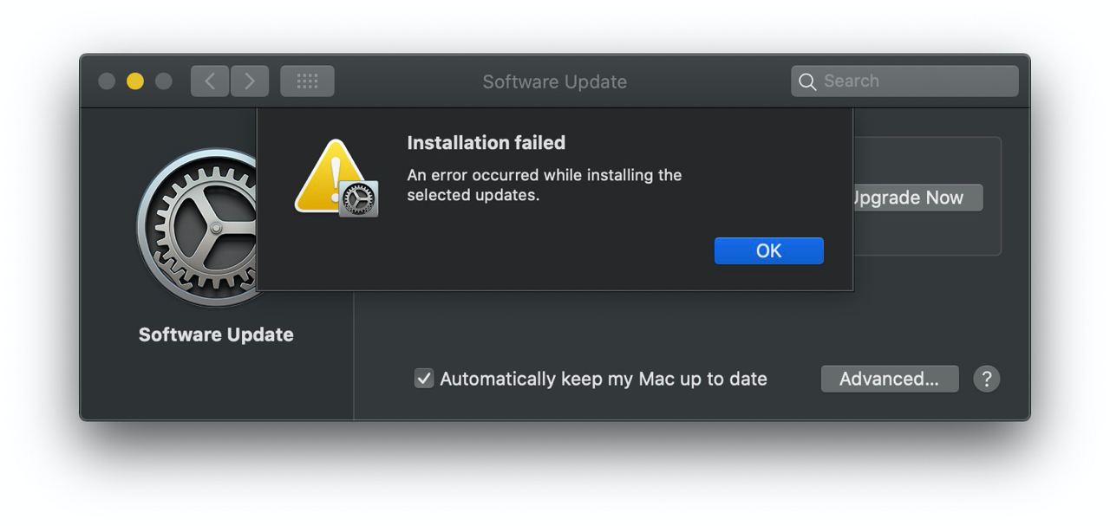This screenshot has height=526, width=1110.
Task: Click the gray close window button
Action: pos(107,81)
